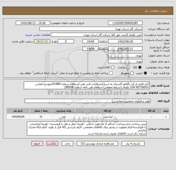Click the گروه کالا field
The image size is (176, 170).
click(x=88, y=101)
